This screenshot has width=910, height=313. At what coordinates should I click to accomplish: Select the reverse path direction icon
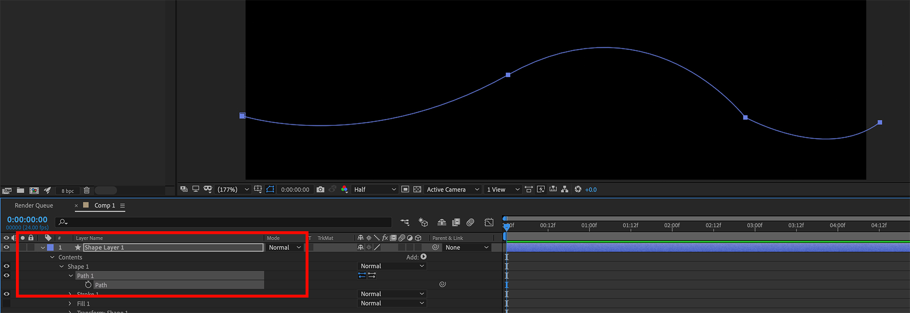click(x=362, y=275)
